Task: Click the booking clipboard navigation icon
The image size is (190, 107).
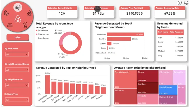Action: (x=6, y=13)
